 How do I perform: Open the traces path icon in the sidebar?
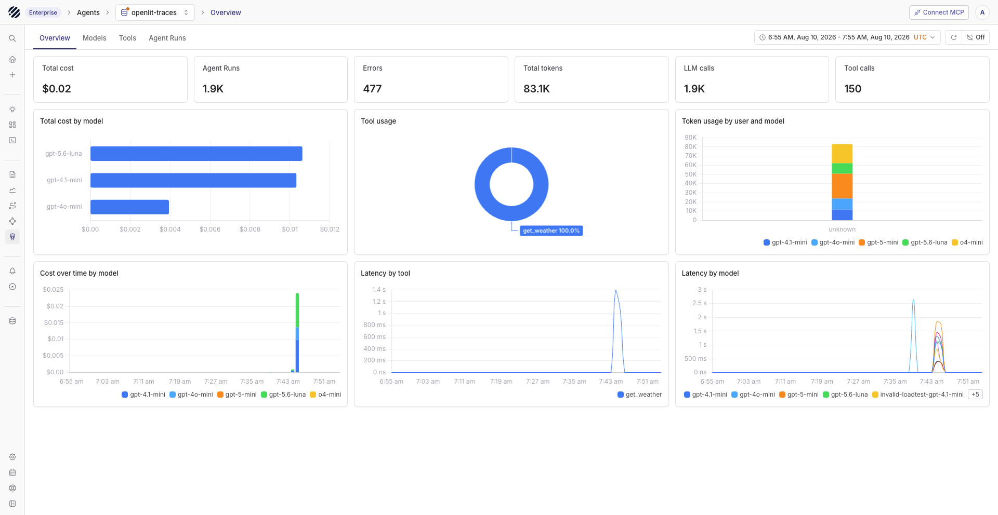point(12,206)
